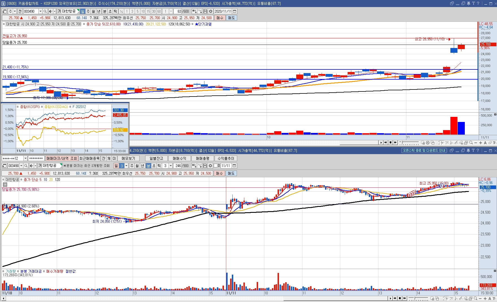Zoom in the top chart with plus icon
The width and height of the screenshot is (497, 302).
click(x=481, y=143)
